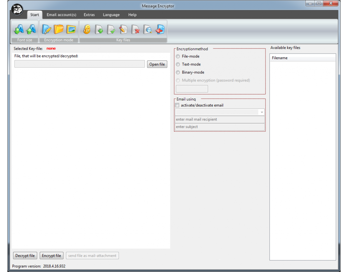The image size is (348, 272).
Task: Open the Email account(s) tab
Action: point(62,15)
